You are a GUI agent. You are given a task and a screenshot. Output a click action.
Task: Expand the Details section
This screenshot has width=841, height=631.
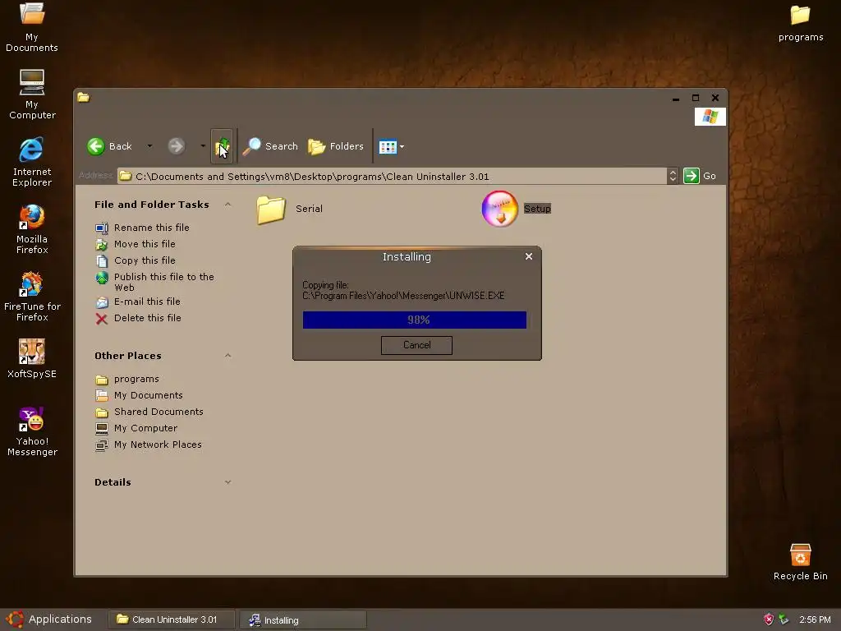[x=227, y=482]
